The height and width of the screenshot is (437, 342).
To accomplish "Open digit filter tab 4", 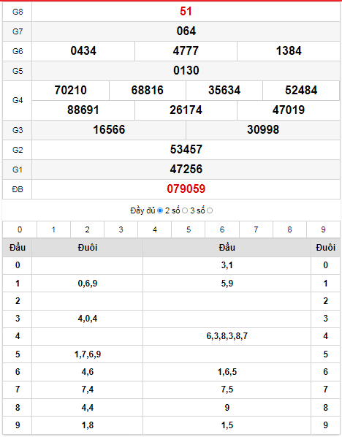I will tap(155, 229).
